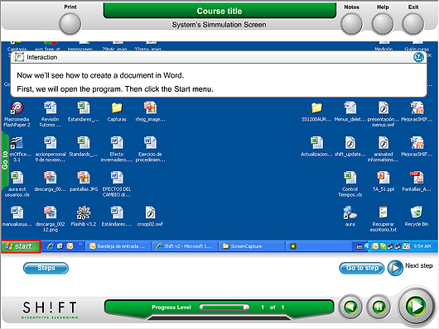Click the Help button
Image resolution: width=439 pixels, height=329 pixels.
pos(383,24)
